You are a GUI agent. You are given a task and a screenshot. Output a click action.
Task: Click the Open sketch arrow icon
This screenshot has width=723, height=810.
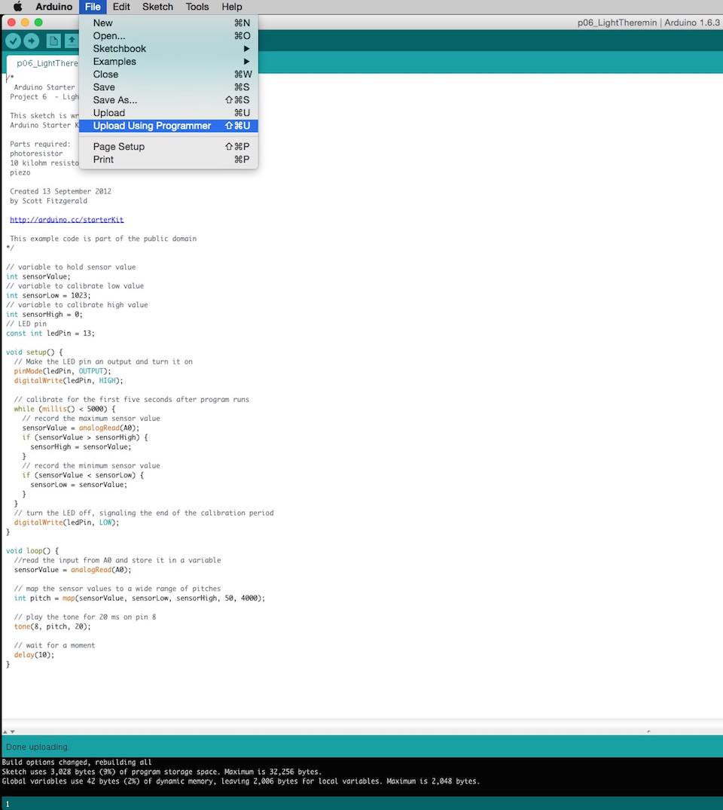point(72,41)
